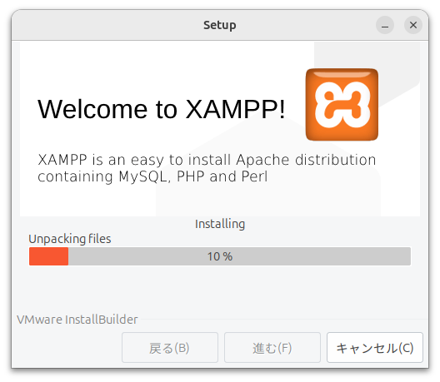Click the キャンセル(C) cancel button
The width and height of the screenshot is (440, 382).
click(375, 348)
